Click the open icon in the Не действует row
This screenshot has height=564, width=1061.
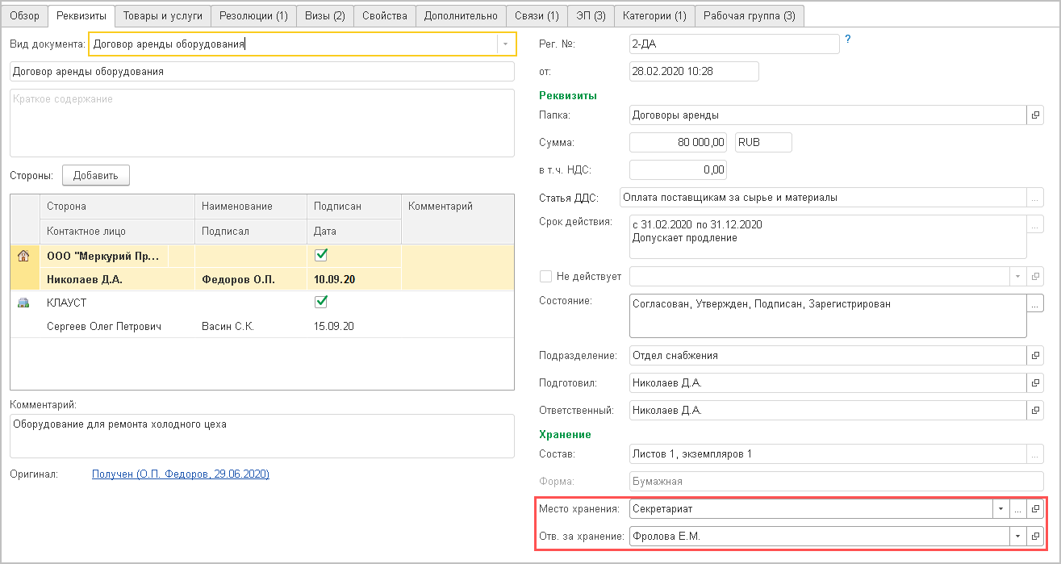[x=1036, y=277]
